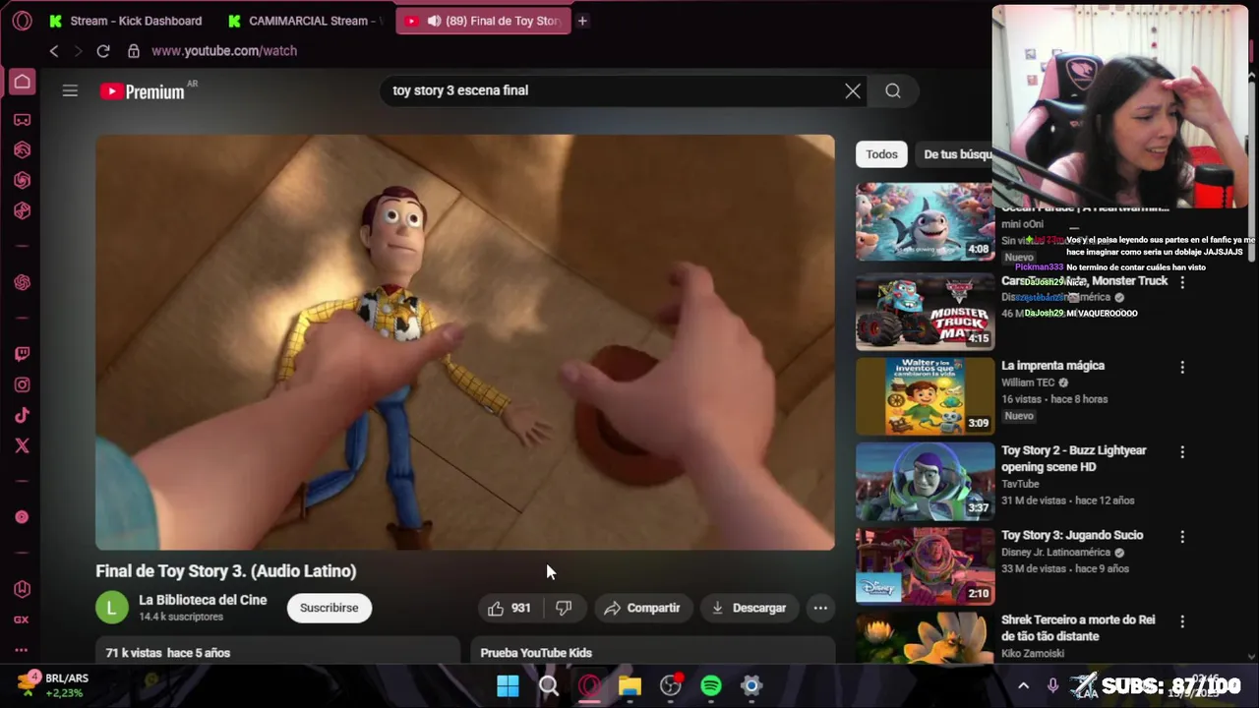Open the GX Control hexagon sidebar icon
This screenshot has height=708, width=1259.
click(x=22, y=589)
